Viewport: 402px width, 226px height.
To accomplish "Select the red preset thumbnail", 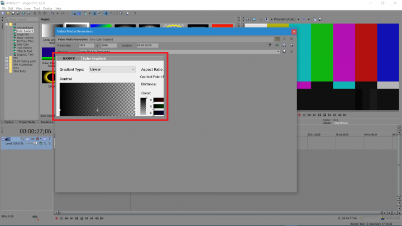I will click(x=222, y=26).
